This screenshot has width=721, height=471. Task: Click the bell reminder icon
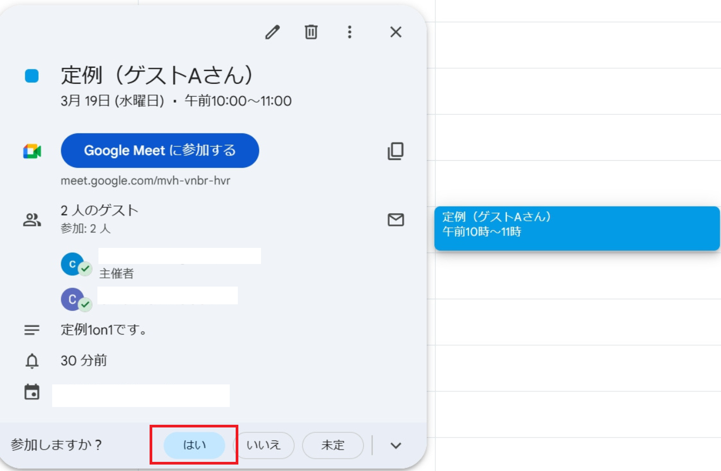[x=32, y=361]
